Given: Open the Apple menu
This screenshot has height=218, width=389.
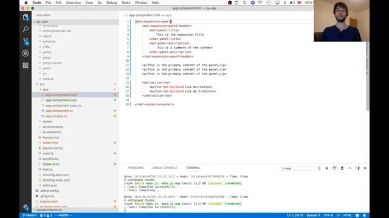Looking at the screenshot, I should pyautogui.click(x=26, y=2).
